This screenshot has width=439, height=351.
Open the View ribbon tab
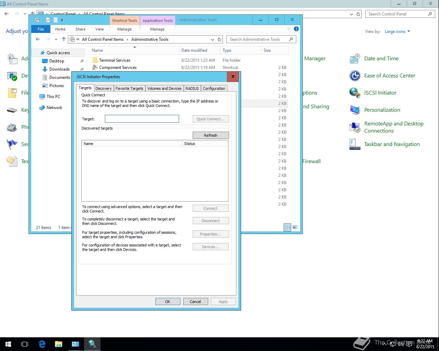click(99, 29)
